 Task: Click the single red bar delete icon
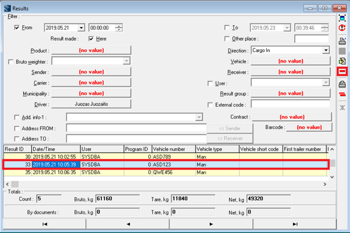(342, 71)
